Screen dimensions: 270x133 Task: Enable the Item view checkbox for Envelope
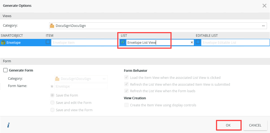pos(48,42)
